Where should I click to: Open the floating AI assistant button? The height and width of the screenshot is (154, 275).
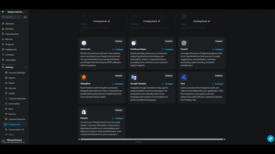click(271, 139)
